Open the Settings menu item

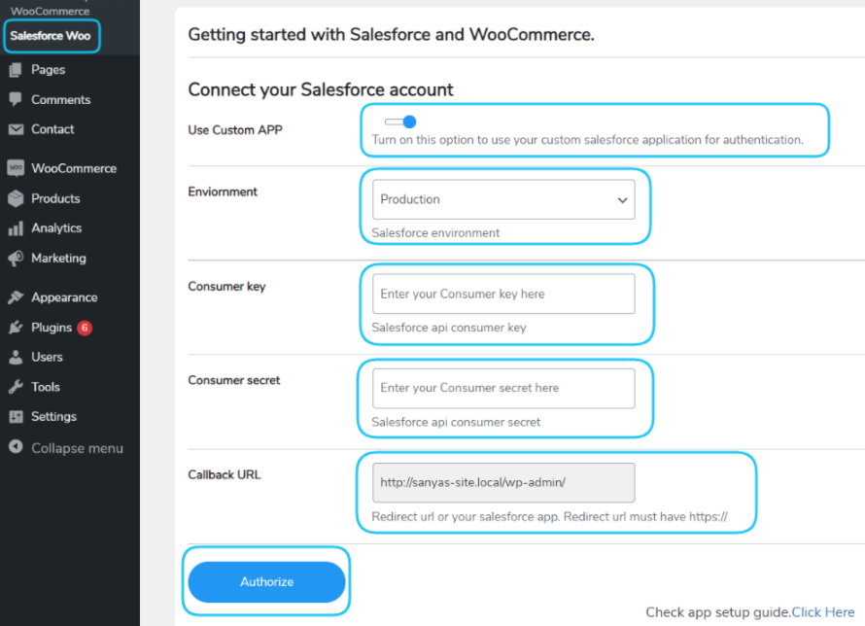point(53,416)
